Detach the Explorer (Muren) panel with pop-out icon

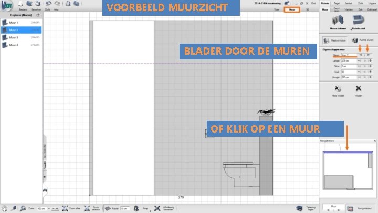[38, 15]
